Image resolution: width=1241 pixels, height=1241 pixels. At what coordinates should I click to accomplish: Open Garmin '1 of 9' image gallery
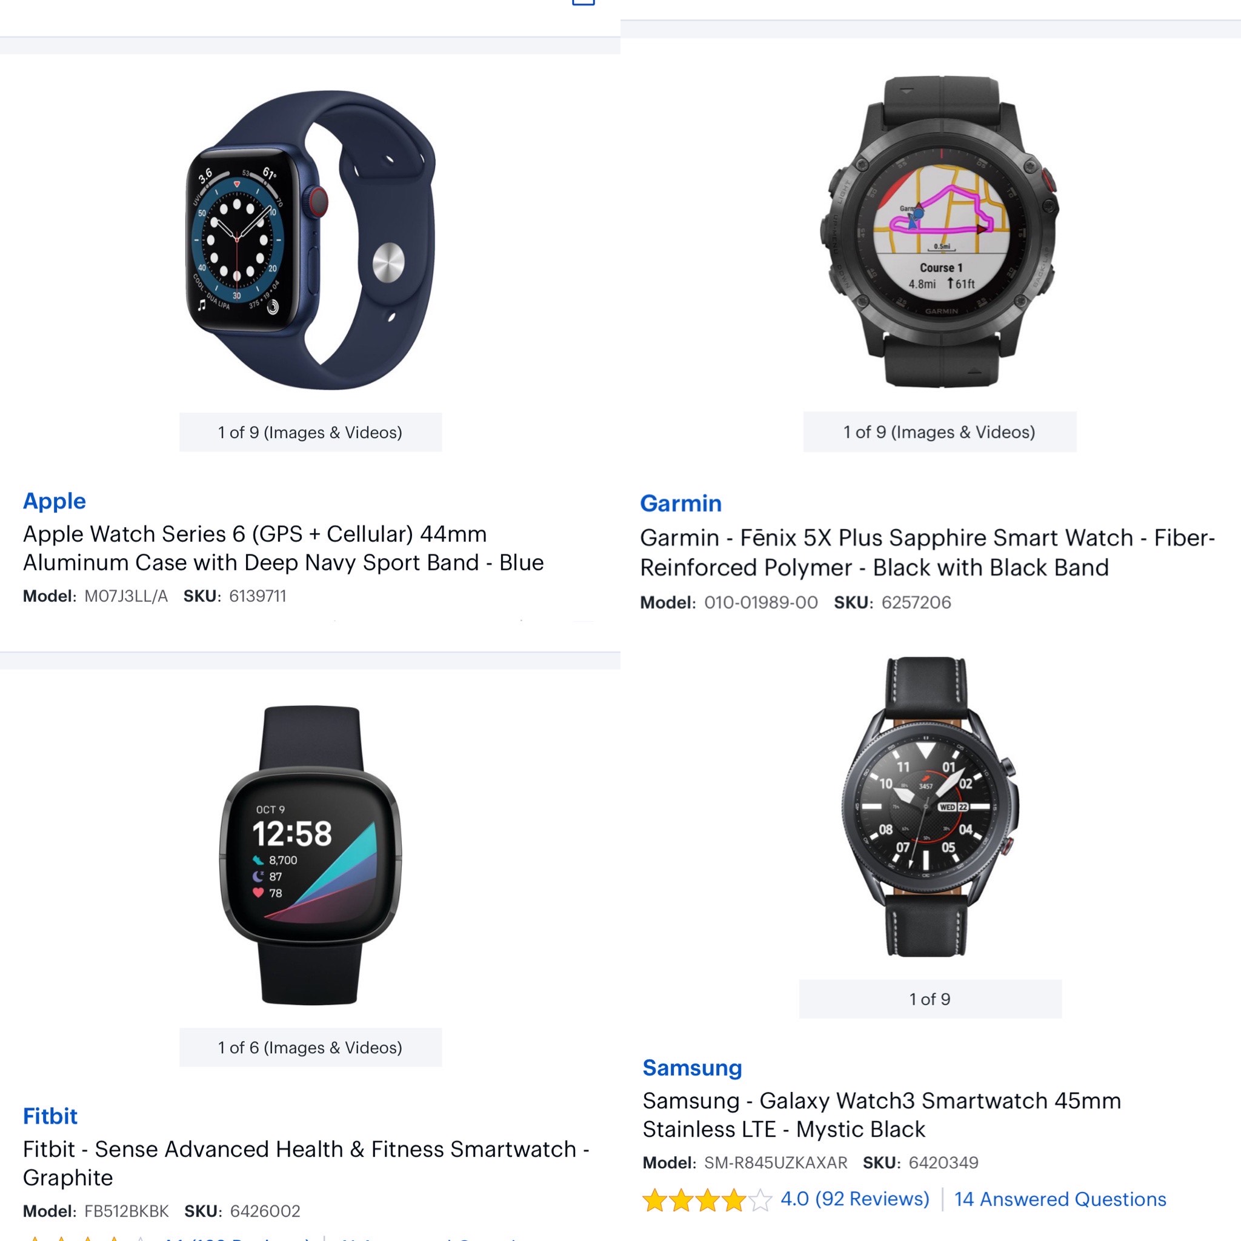point(940,431)
